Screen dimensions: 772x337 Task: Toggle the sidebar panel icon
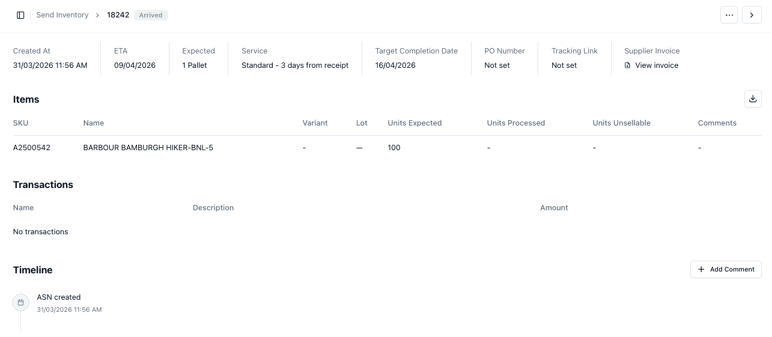tap(20, 15)
